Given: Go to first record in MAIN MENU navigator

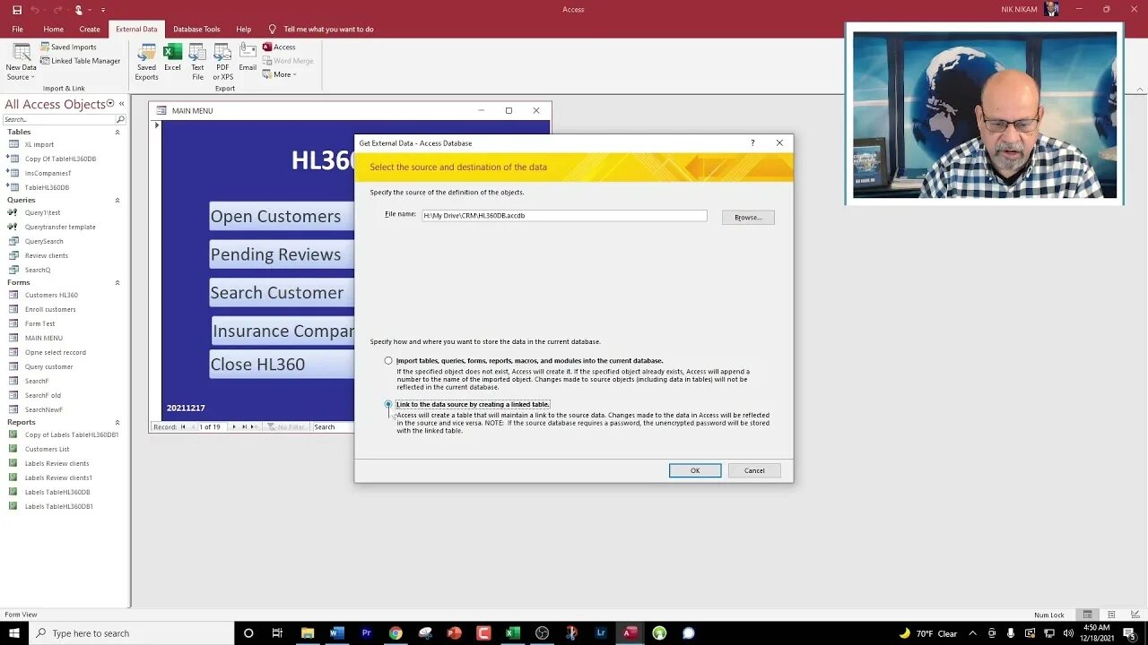Looking at the screenshot, I should coord(183,426).
